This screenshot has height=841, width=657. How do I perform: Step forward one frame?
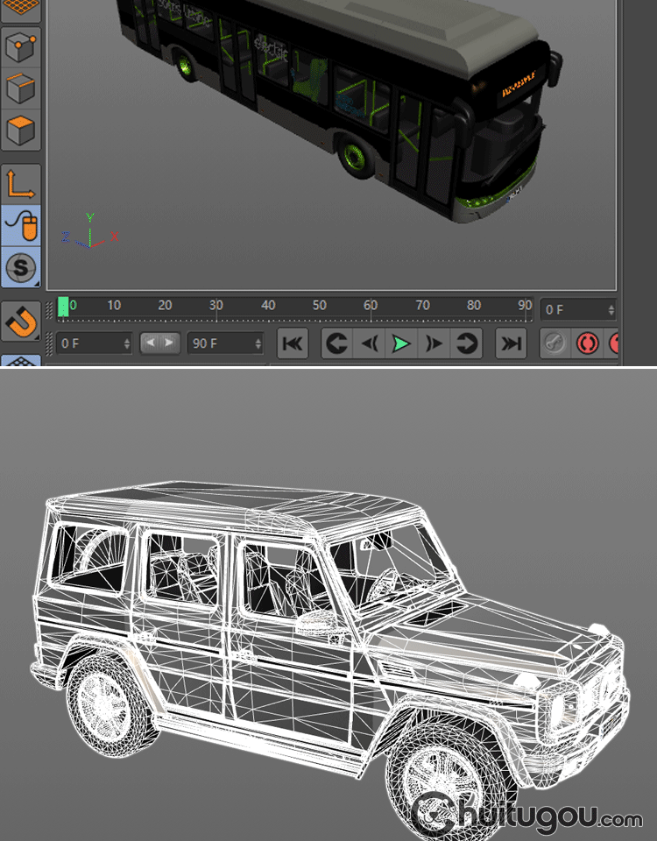(434, 344)
